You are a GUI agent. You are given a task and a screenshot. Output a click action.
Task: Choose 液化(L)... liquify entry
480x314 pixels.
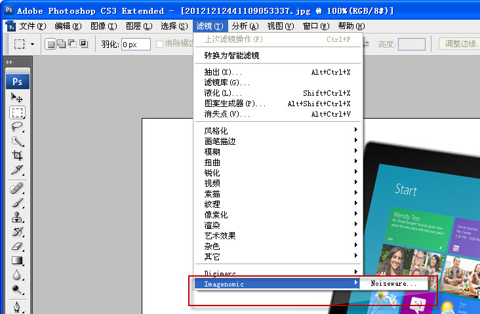click(278, 93)
